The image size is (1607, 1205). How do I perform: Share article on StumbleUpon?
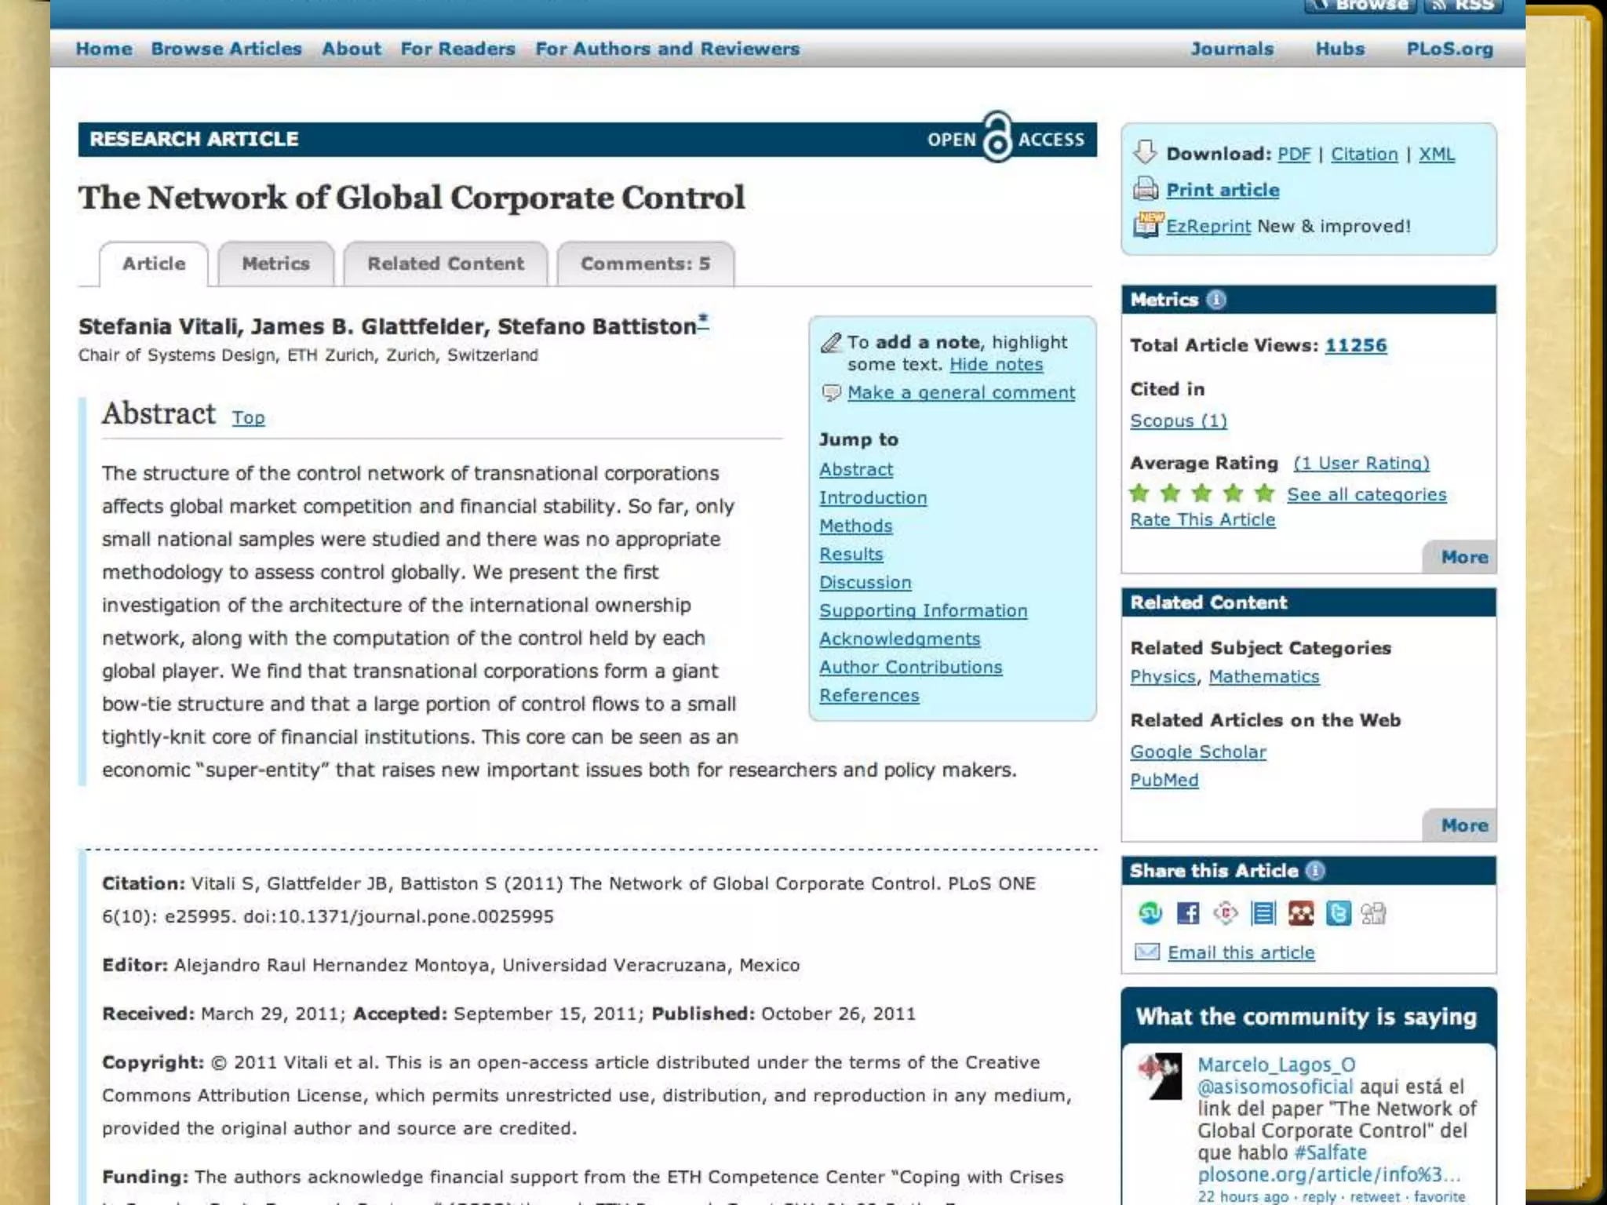point(1150,913)
